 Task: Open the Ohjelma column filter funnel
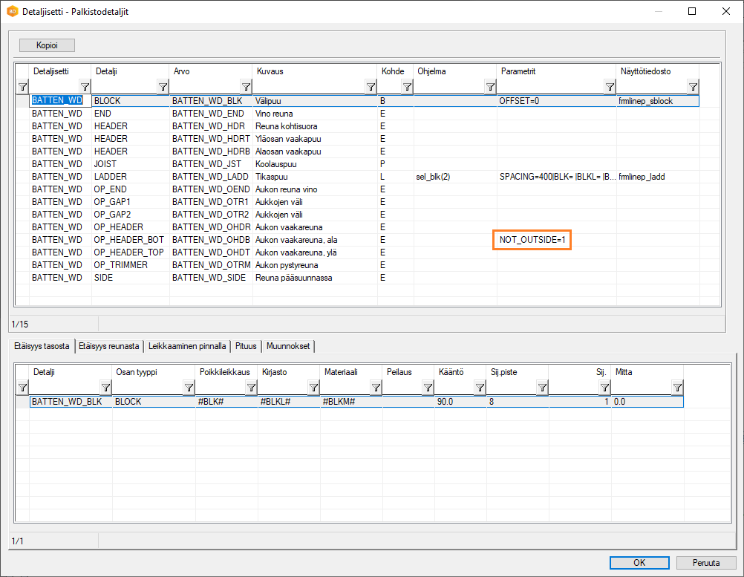pos(490,87)
